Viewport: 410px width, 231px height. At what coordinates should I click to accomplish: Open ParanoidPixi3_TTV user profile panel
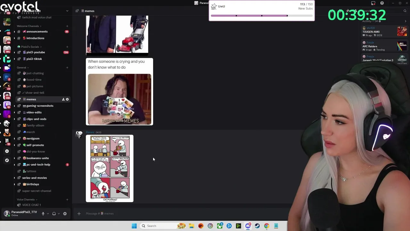pos(20,214)
